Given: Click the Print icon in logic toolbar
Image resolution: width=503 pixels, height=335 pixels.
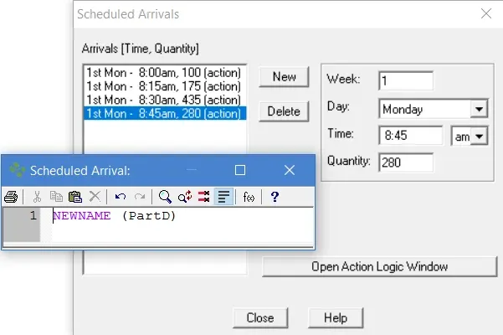Looking at the screenshot, I should point(11,197).
